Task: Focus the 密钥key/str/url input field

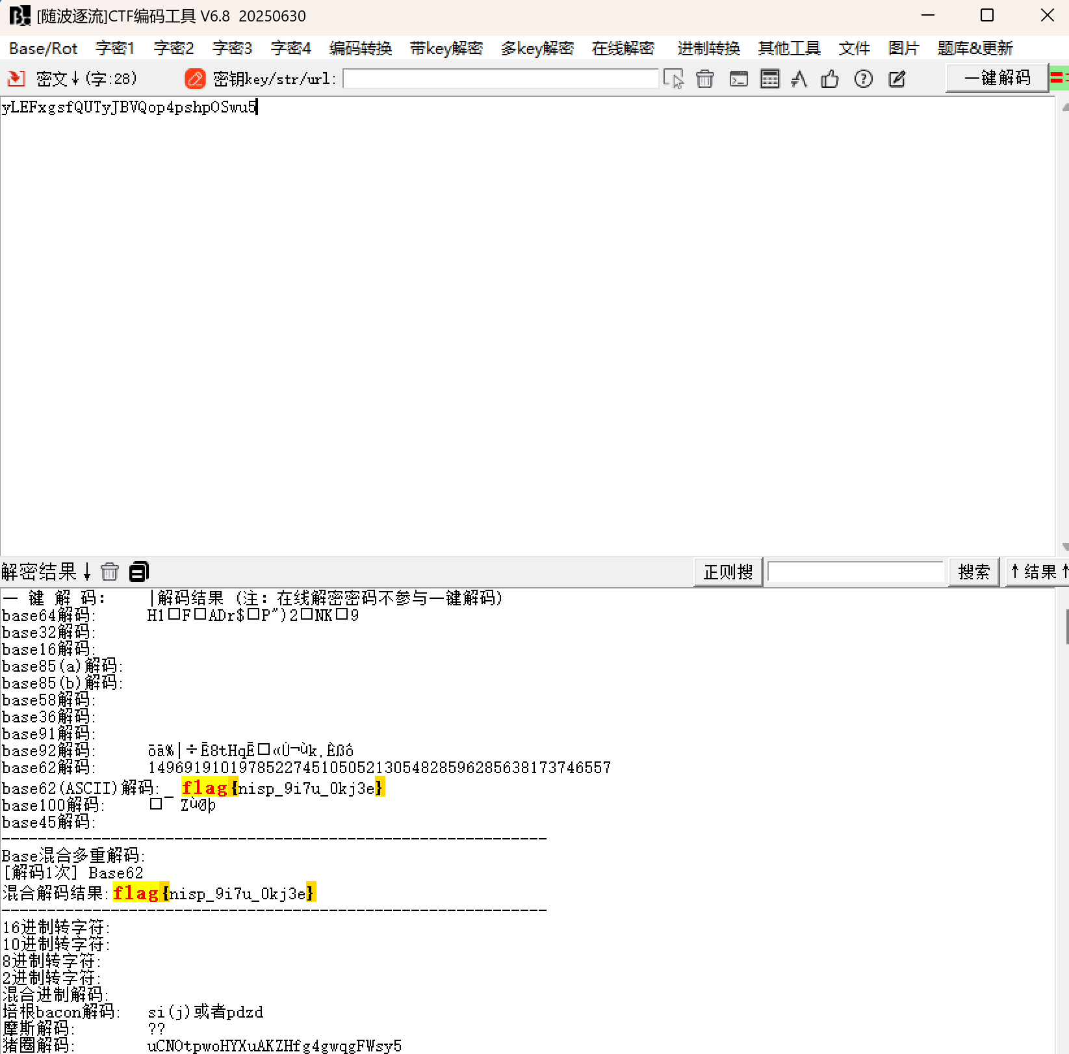Action: click(x=501, y=79)
